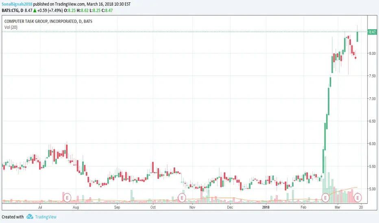Screen dimensions: 379x223
Task: Click the earnings 'E' marker beside the 20 date label
Action: coord(357,198)
